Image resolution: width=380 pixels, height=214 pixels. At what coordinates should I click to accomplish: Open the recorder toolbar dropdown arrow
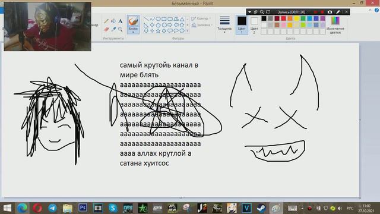pos(249,12)
